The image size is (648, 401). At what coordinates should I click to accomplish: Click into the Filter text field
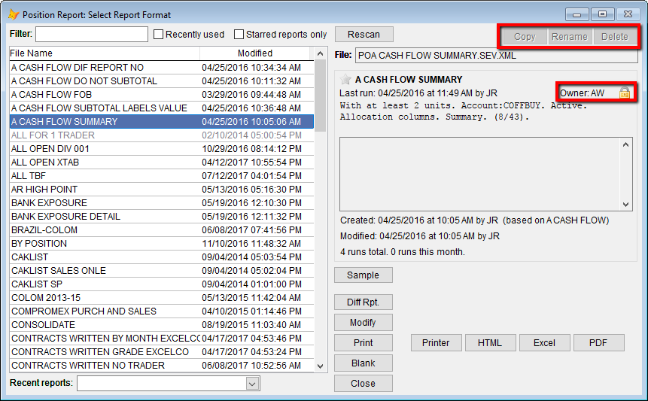point(92,35)
